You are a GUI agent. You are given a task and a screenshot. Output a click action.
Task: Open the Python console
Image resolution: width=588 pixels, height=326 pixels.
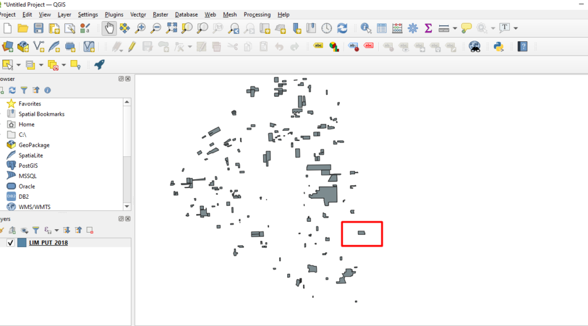[x=498, y=46]
